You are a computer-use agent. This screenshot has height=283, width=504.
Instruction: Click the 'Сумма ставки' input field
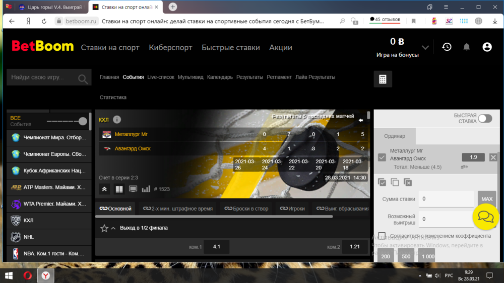pyautogui.click(x=447, y=199)
